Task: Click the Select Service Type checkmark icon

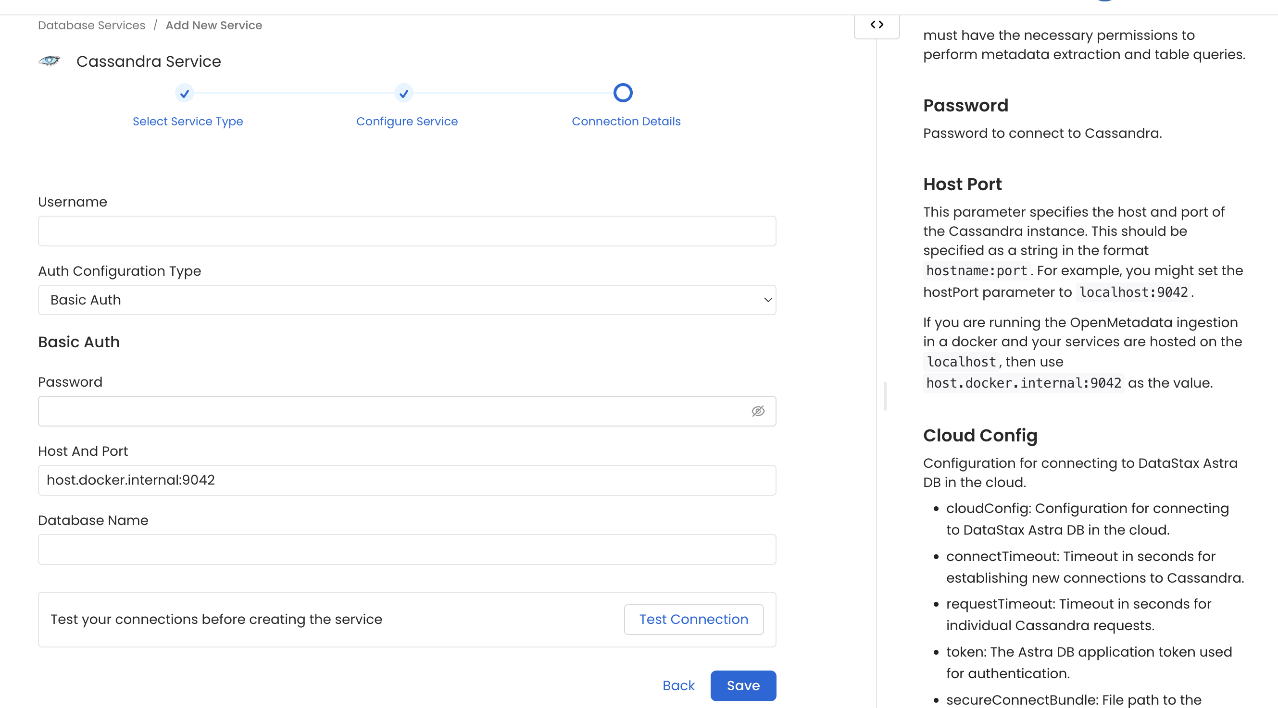Action: coord(185,93)
